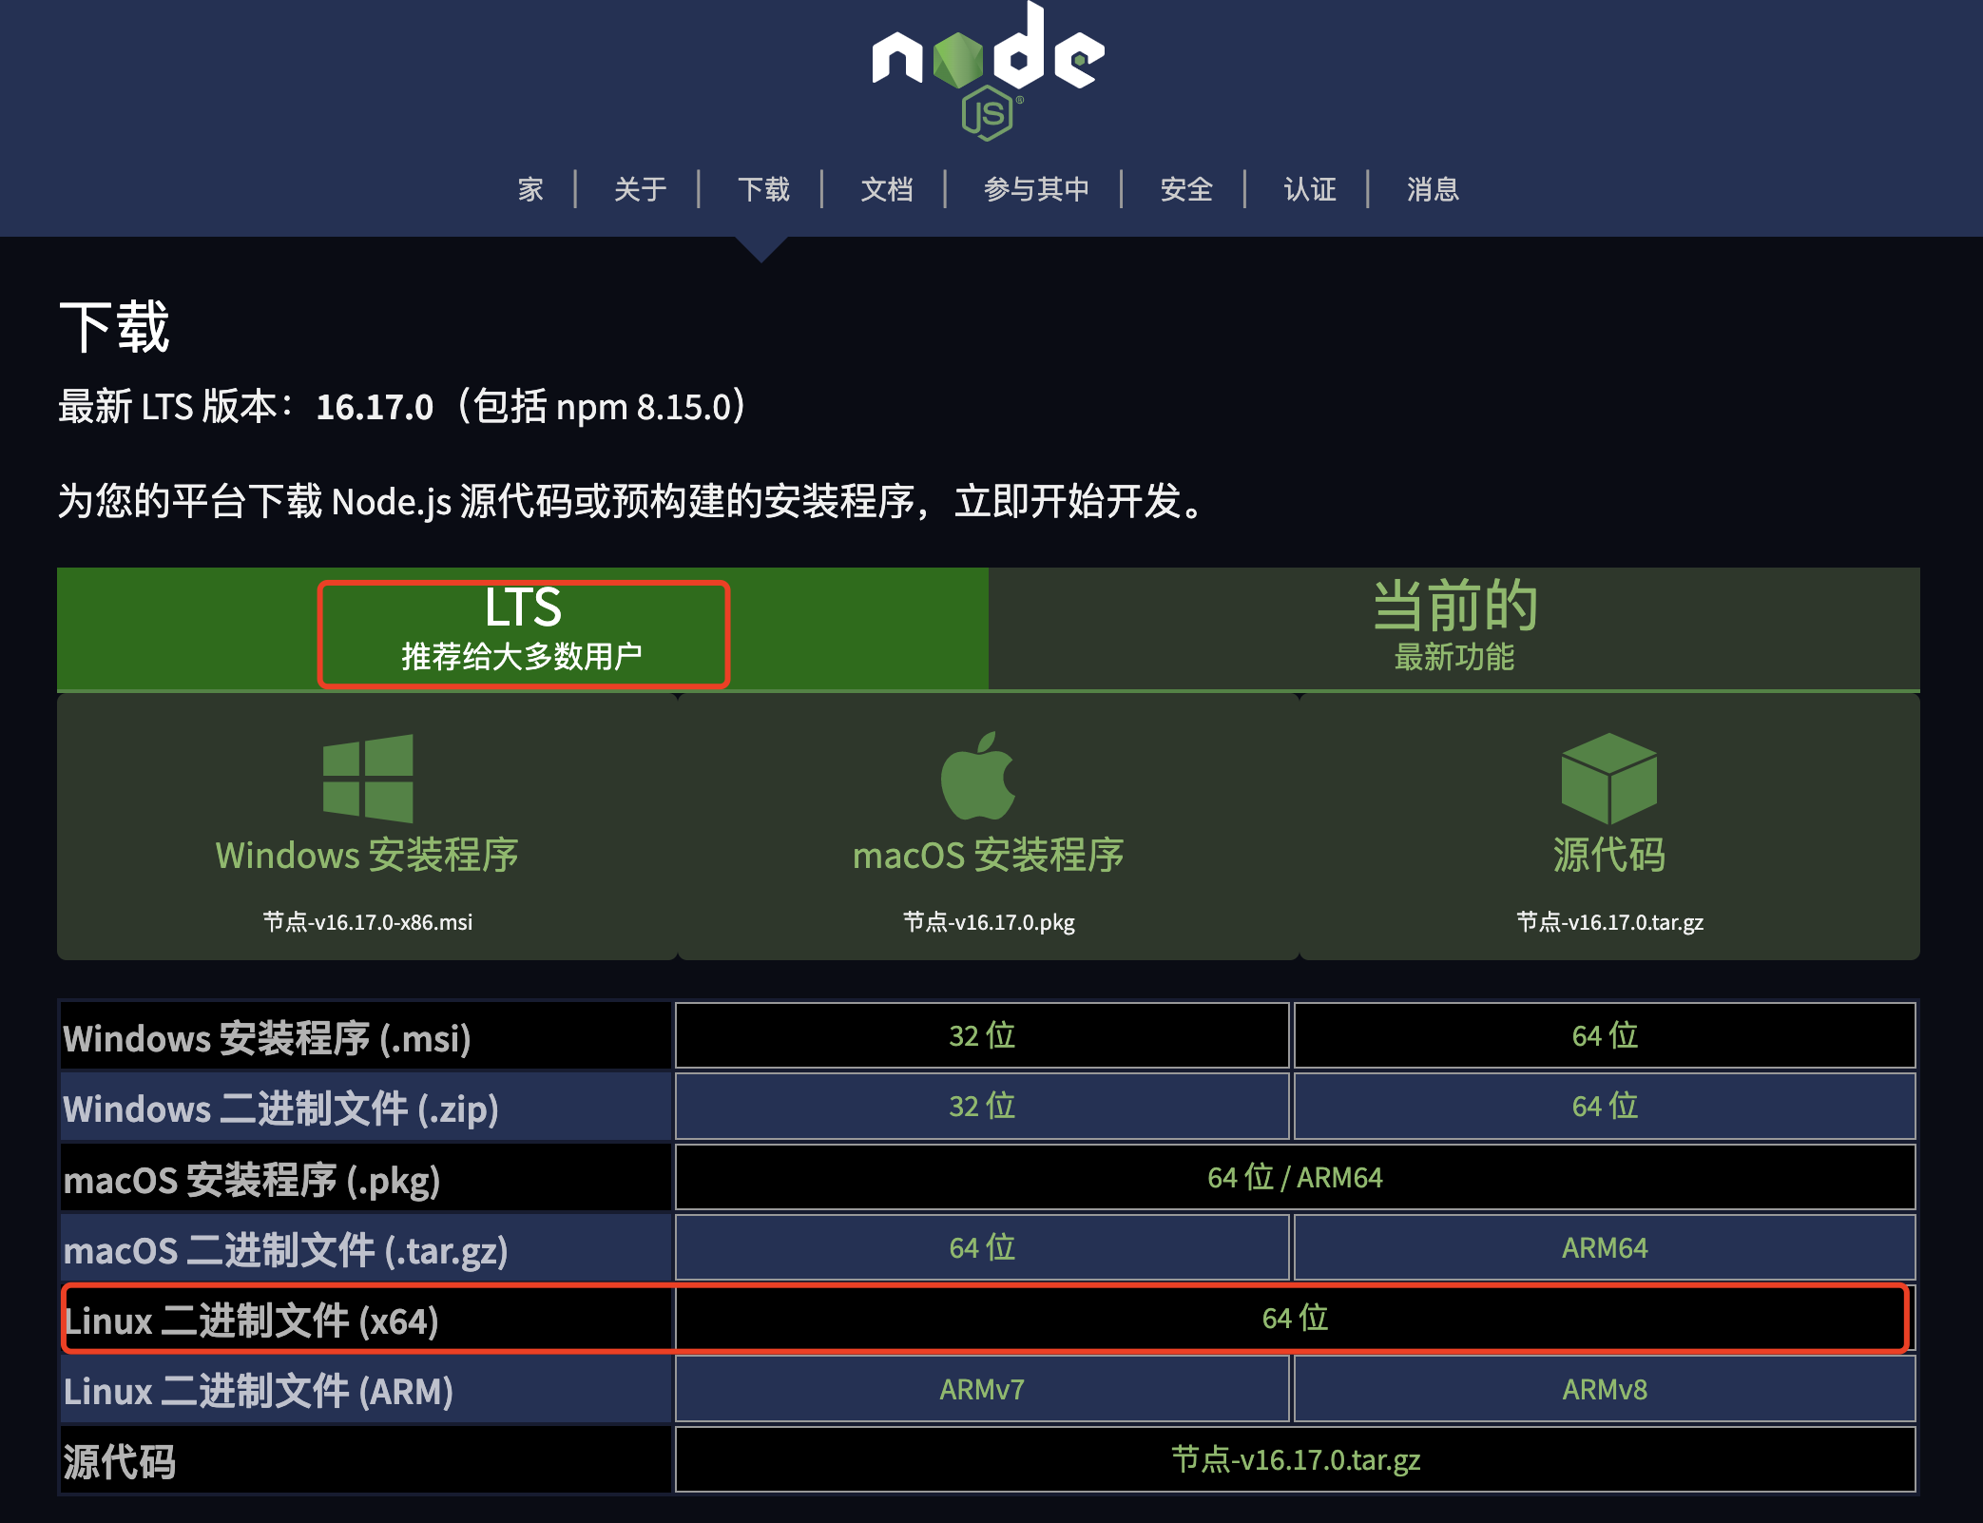This screenshot has height=1523, width=1983.
Task: Click the 节点-v16.17.0-x86.msi file name
Action: coord(368,922)
